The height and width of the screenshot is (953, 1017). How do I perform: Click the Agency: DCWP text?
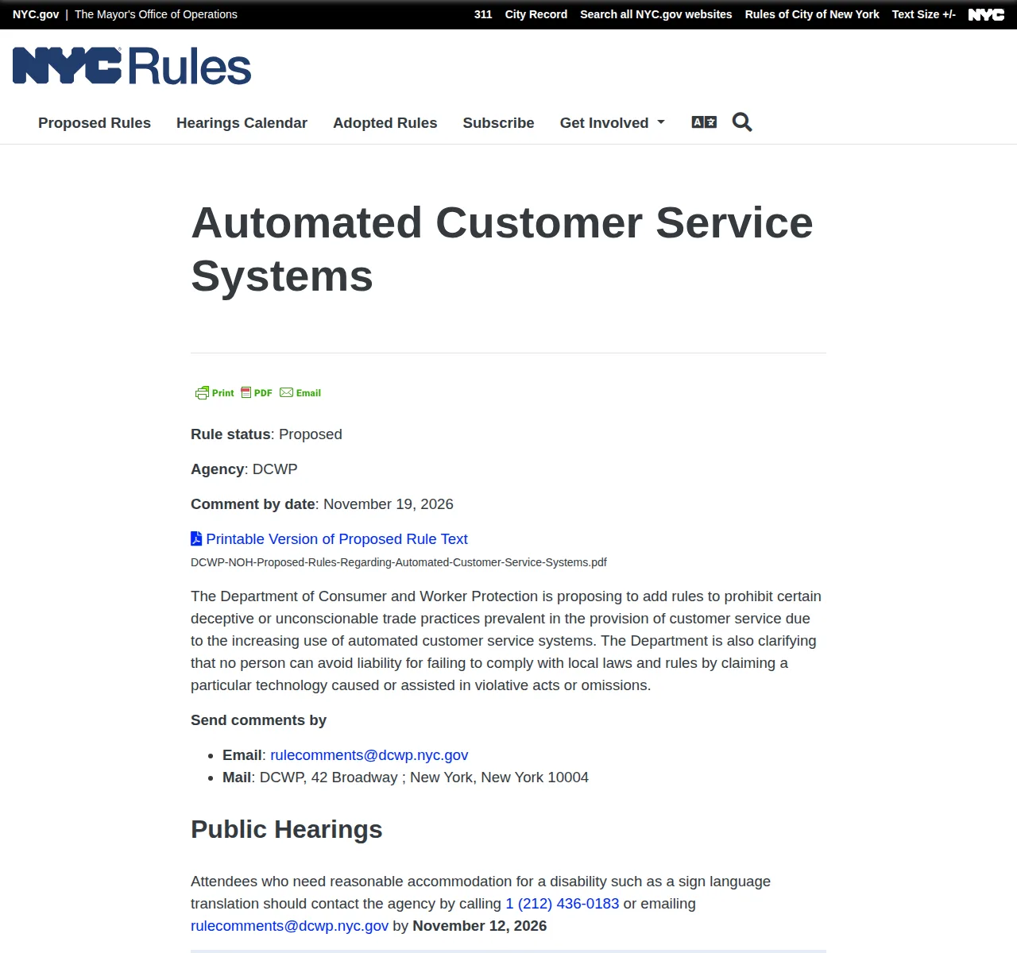(244, 469)
